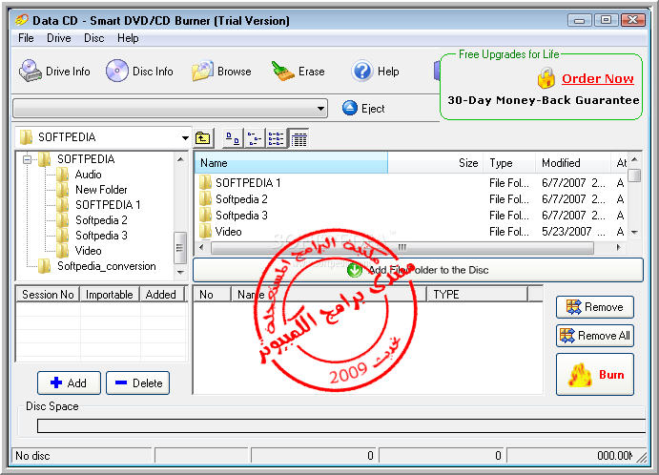Click the Importable column header

pos(110,294)
